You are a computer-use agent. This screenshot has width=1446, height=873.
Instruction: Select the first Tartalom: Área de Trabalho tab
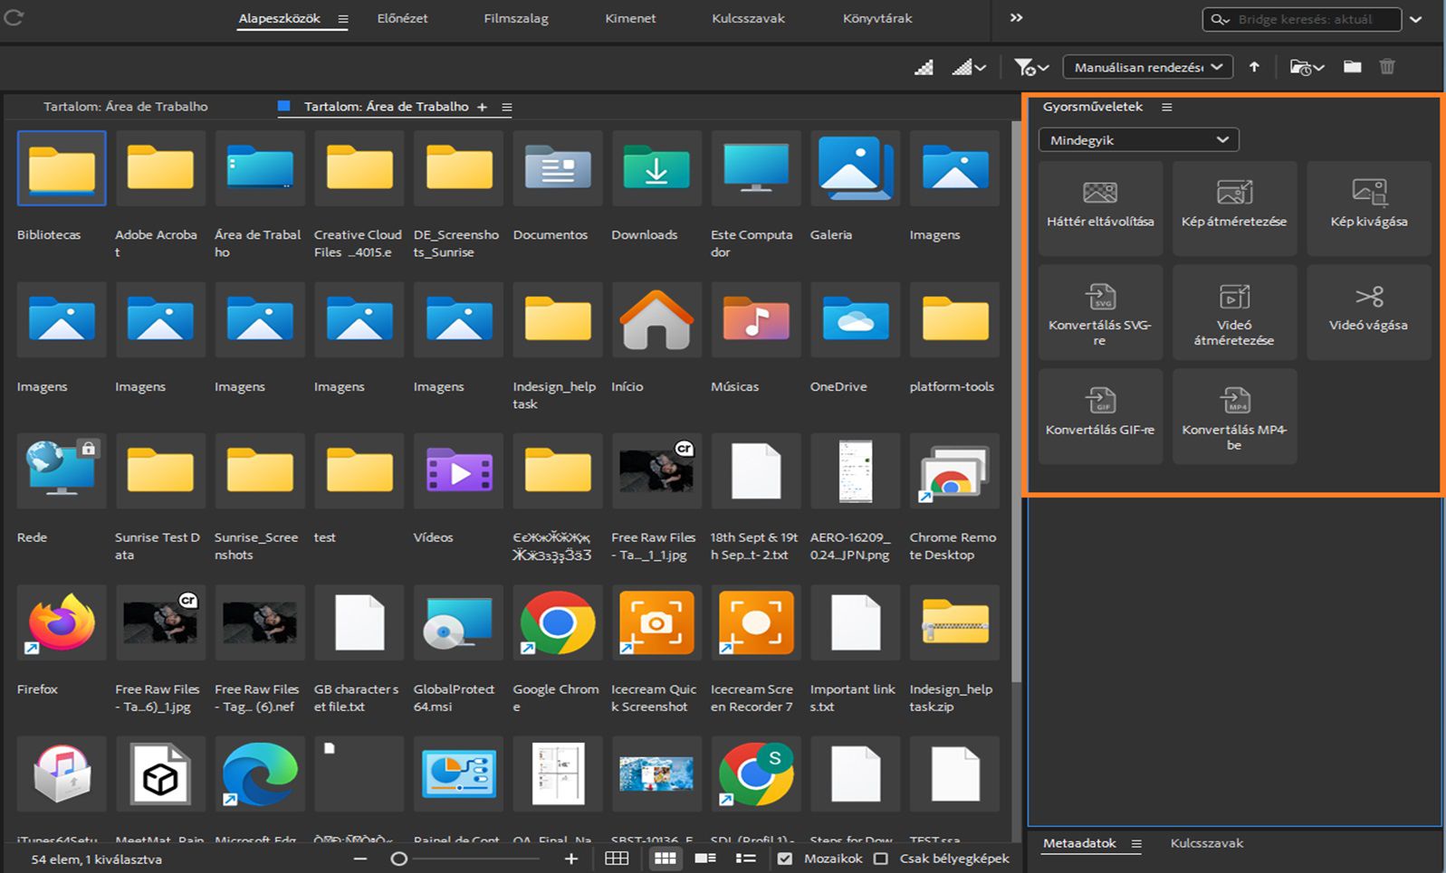coord(126,107)
